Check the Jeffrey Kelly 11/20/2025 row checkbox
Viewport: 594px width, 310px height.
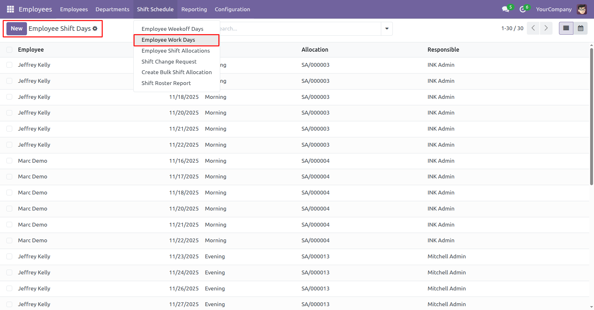pos(9,113)
